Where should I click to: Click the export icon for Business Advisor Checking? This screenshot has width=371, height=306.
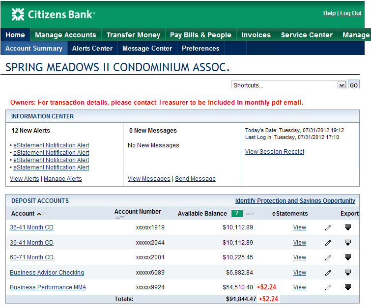[x=347, y=273]
